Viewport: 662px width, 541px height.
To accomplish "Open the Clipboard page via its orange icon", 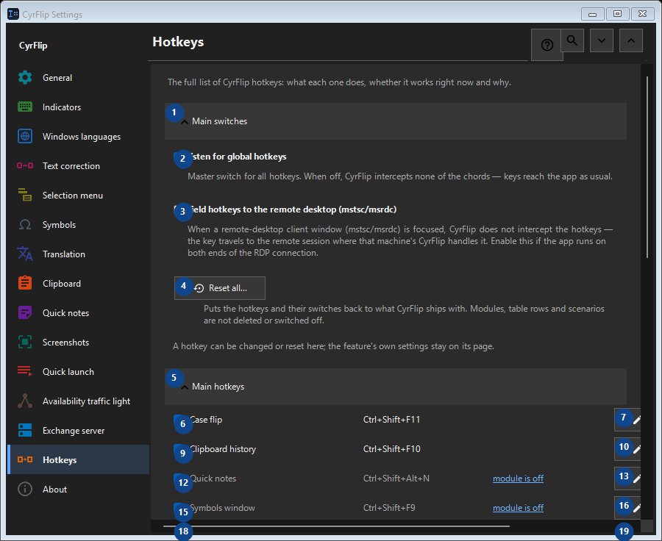I will [x=25, y=283].
